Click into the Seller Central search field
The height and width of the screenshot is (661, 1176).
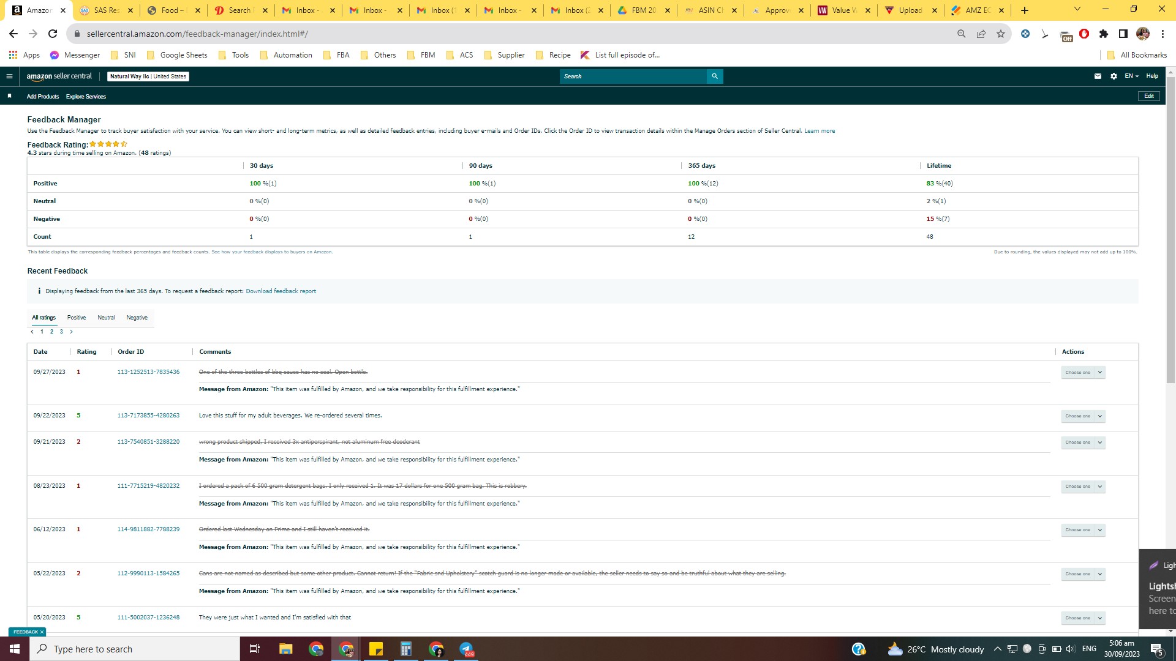[633, 77]
